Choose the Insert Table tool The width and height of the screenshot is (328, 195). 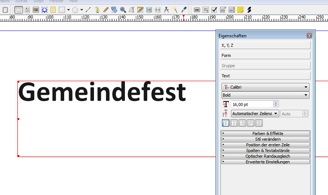[x=53, y=10]
